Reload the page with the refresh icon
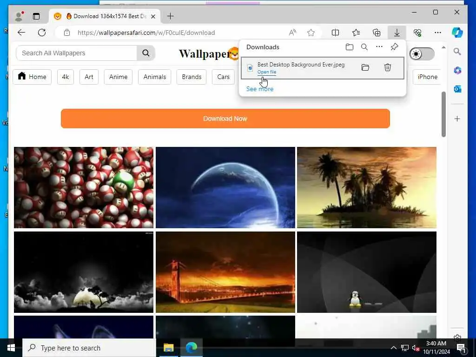The height and width of the screenshot is (357, 476). (x=42, y=33)
